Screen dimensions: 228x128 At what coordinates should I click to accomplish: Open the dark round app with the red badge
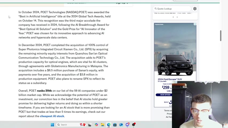point(134,125)
